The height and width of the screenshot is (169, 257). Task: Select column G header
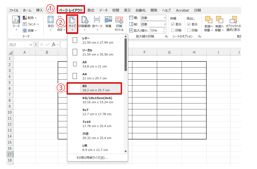click(169, 52)
